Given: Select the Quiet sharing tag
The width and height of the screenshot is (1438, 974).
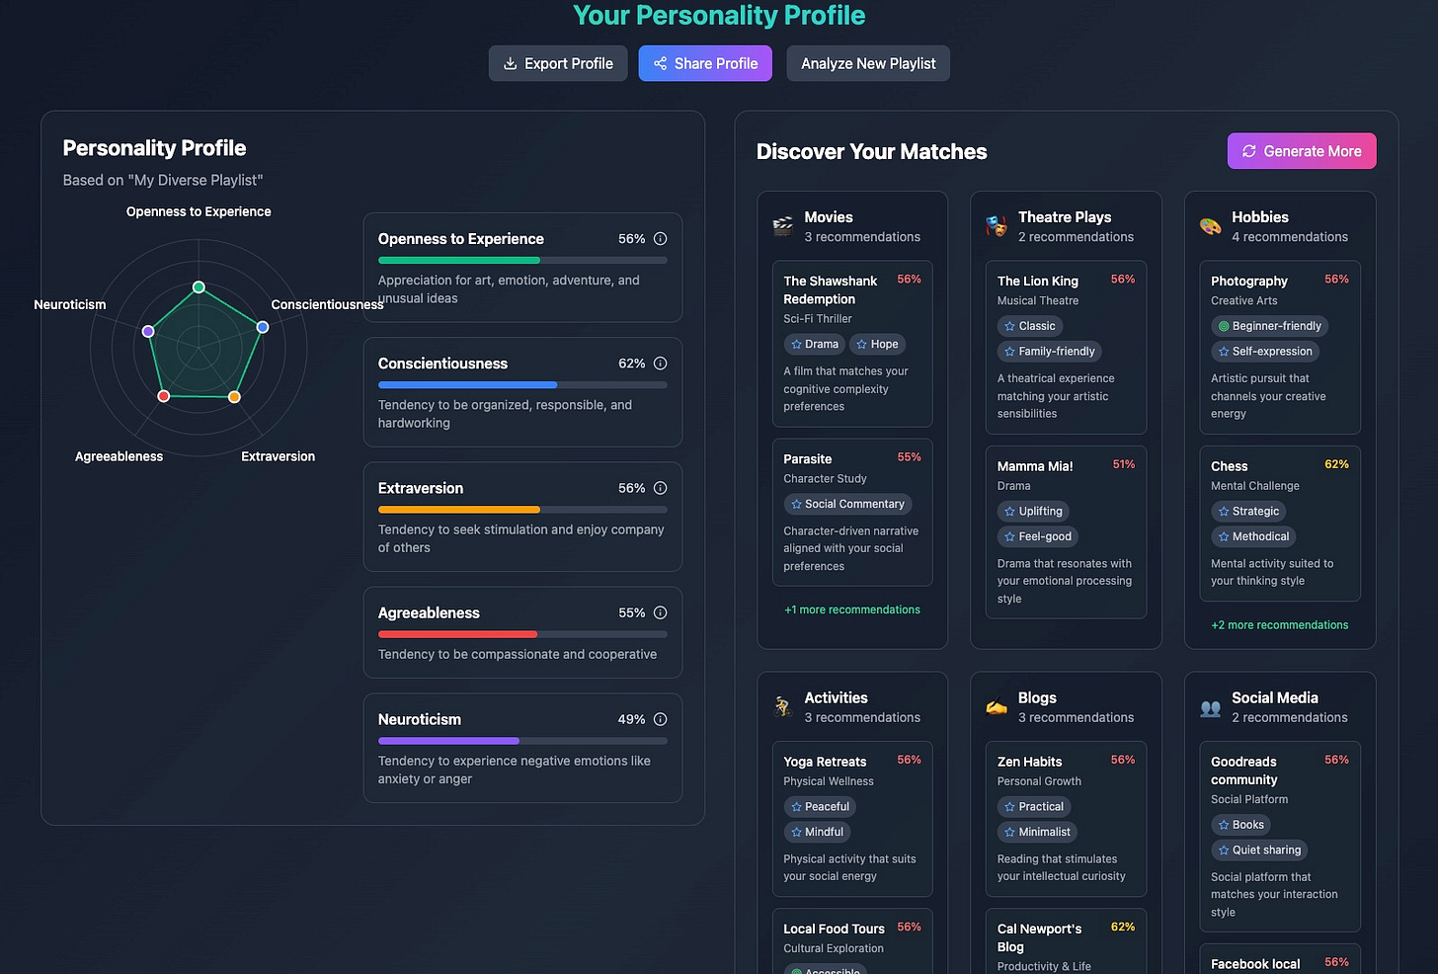Looking at the screenshot, I should pos(1259,851).
